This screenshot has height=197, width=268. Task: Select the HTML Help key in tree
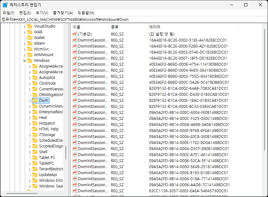pyautogui.click(x=49, y=129)
